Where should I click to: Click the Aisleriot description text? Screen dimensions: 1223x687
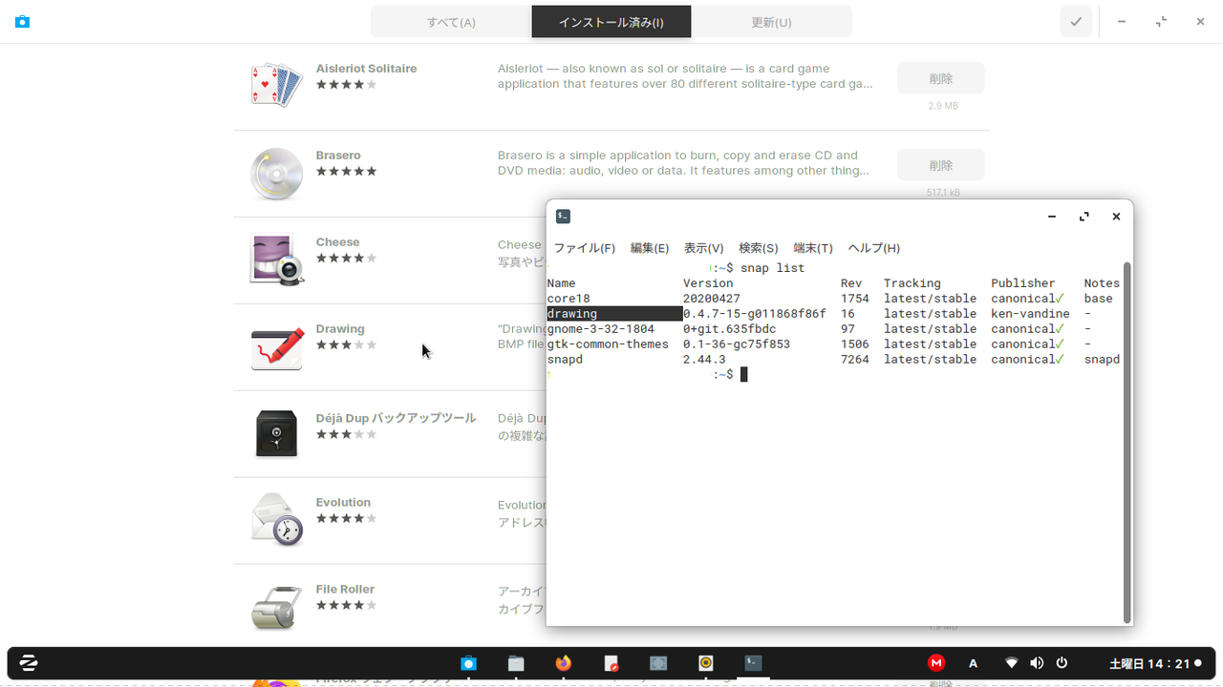[x=685, y=76]
